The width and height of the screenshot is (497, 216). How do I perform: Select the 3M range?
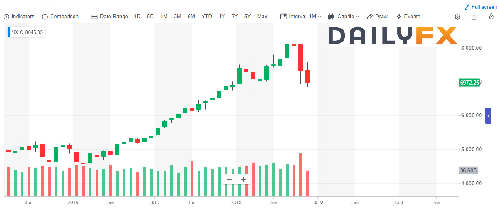coord(177,17)
